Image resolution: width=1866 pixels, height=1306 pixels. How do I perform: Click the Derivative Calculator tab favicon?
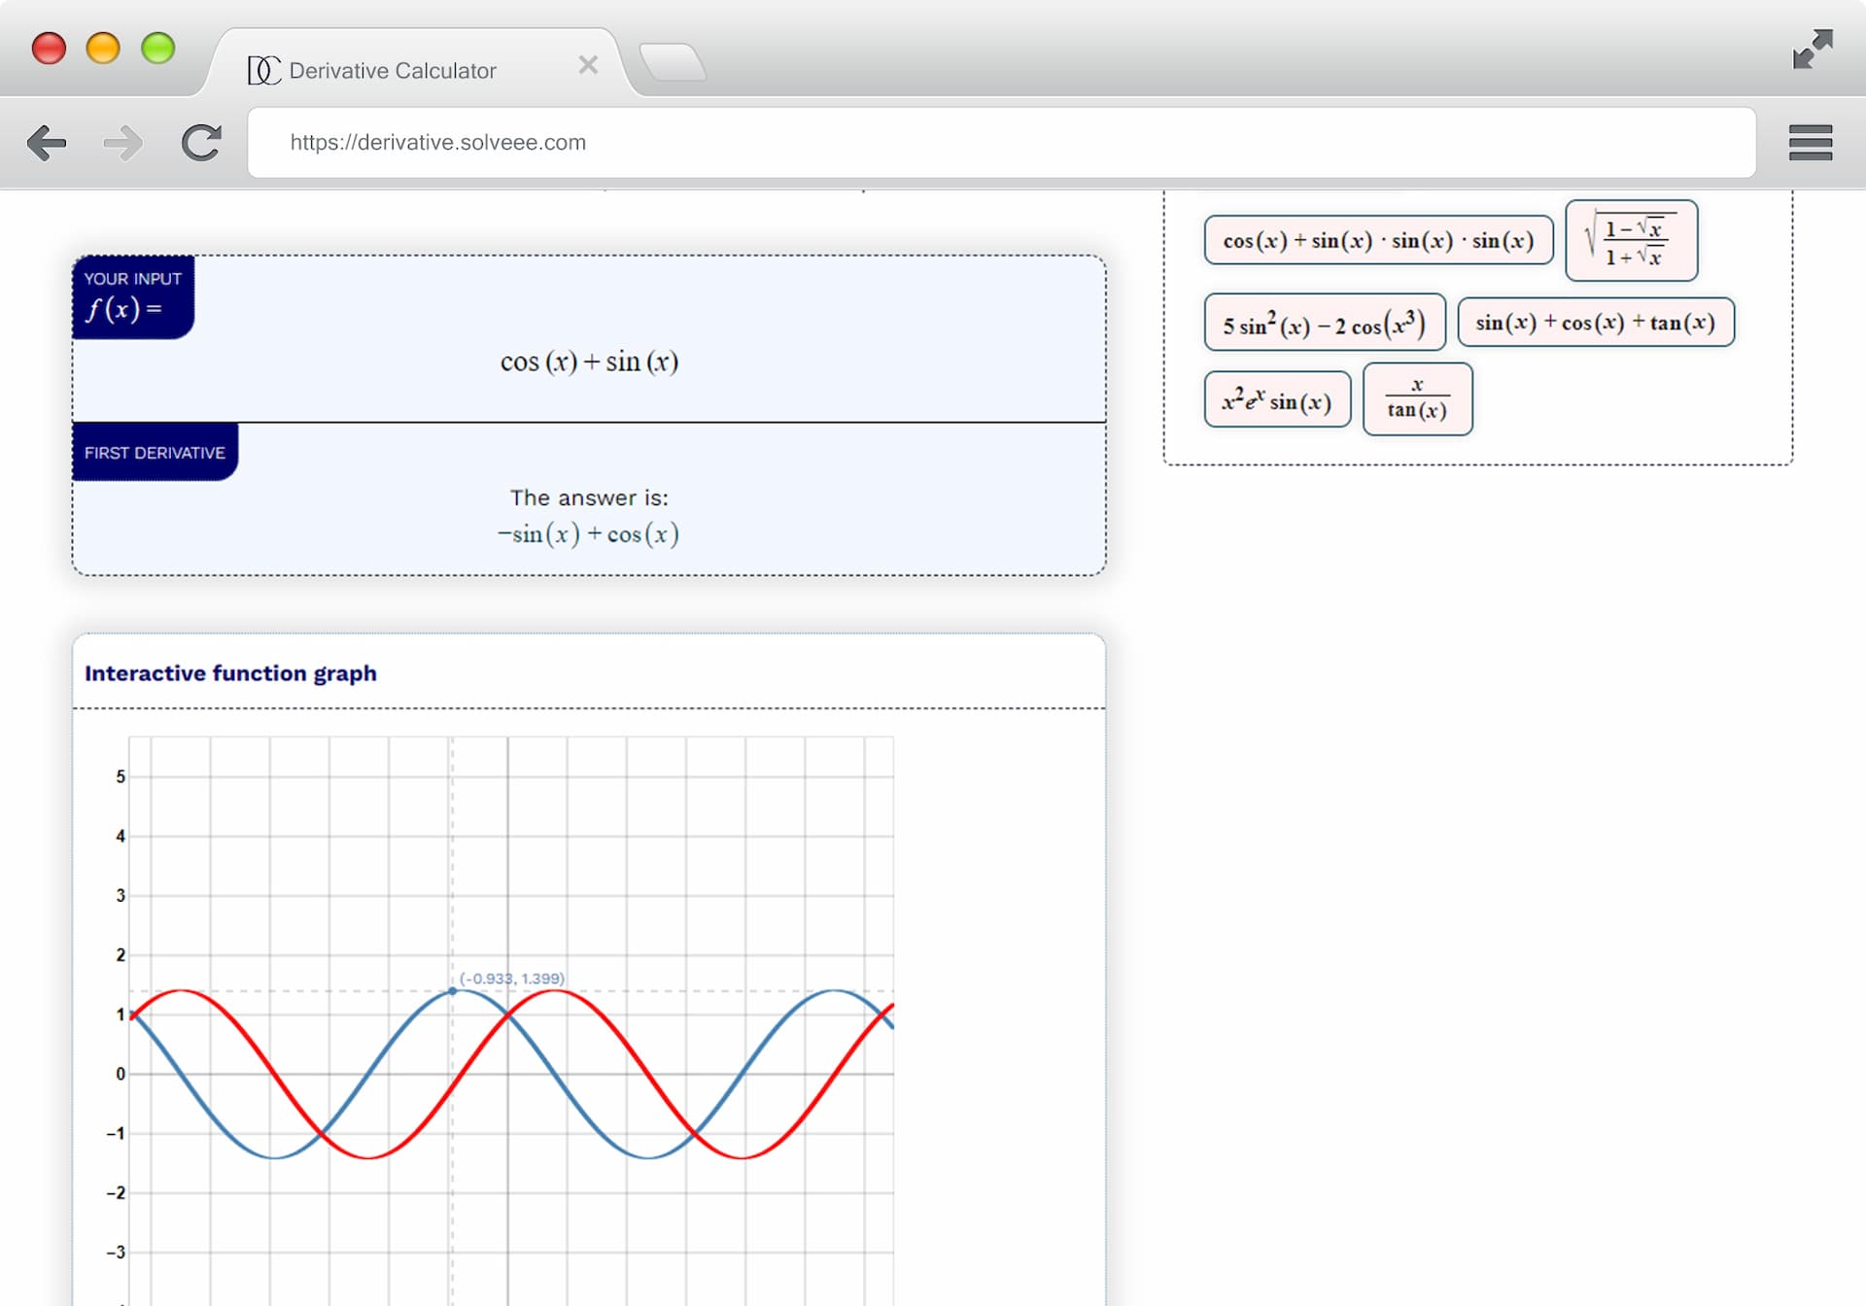[263, 70]
